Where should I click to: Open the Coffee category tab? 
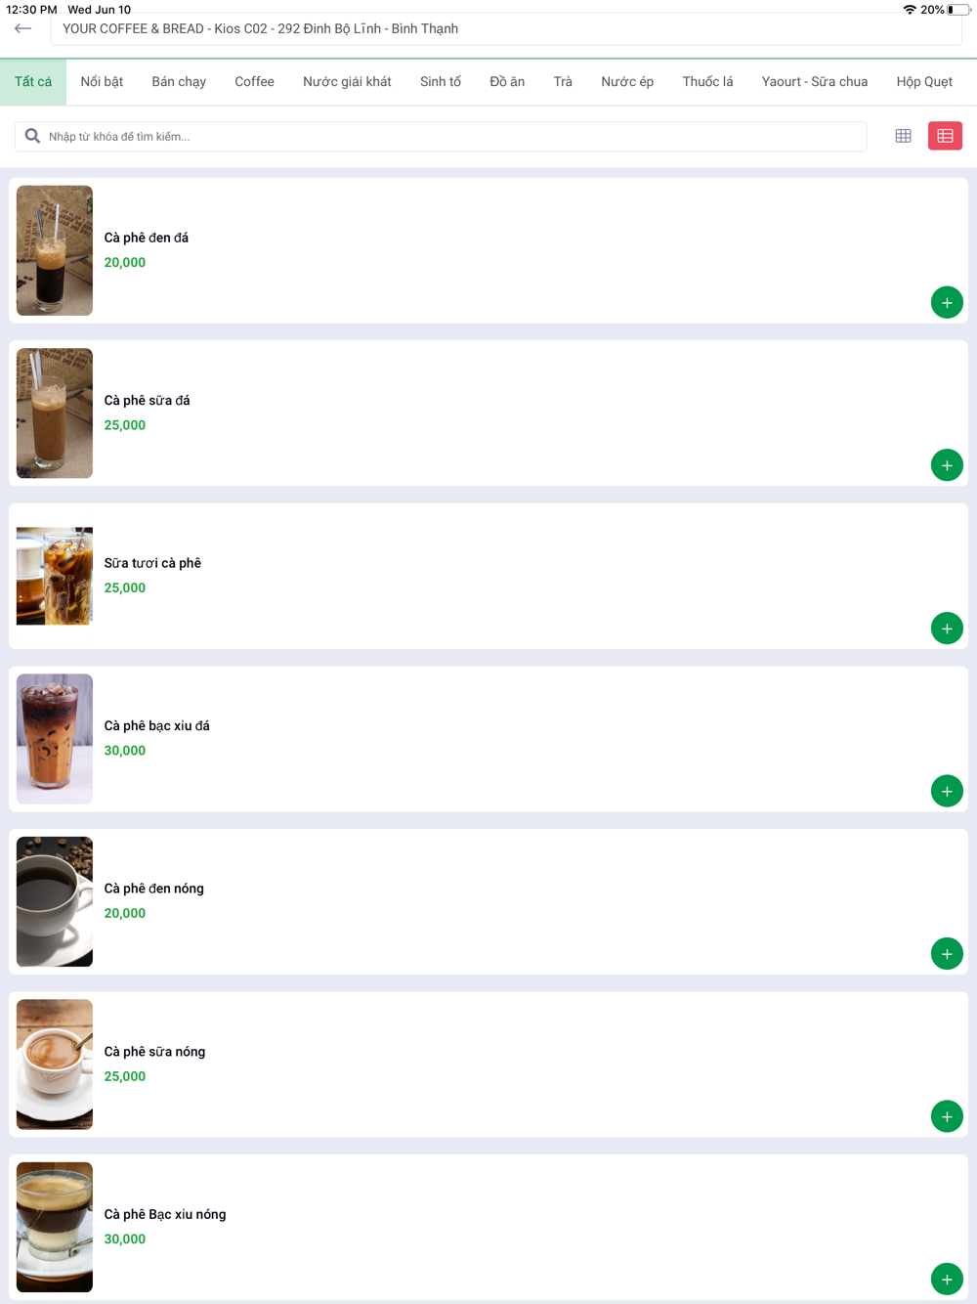254,82
